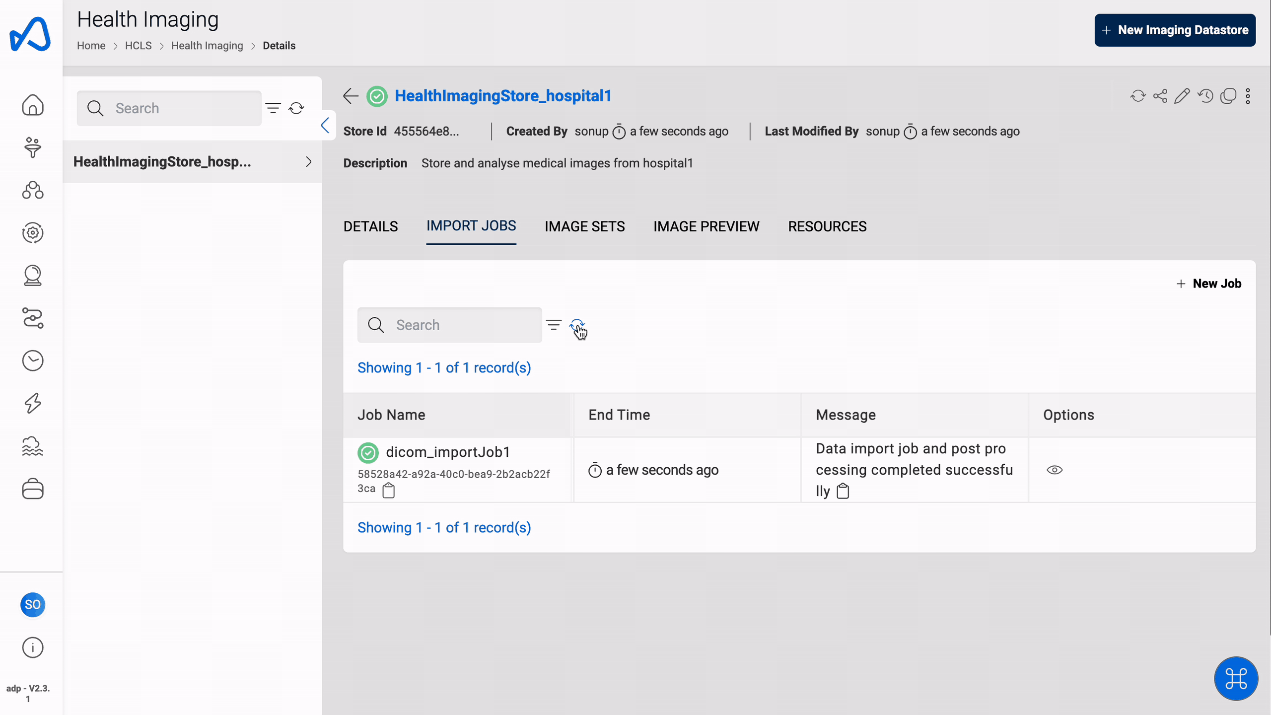Click filter icon next to jobs search
Viewport: 1271px width, 715px height.
click(x=554, y=325)
